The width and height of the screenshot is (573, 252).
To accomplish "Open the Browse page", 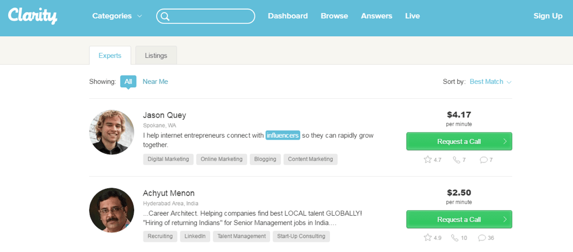I will click(x=335, y=16).
